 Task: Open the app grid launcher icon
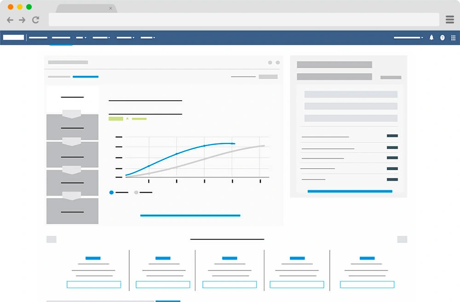453,38
